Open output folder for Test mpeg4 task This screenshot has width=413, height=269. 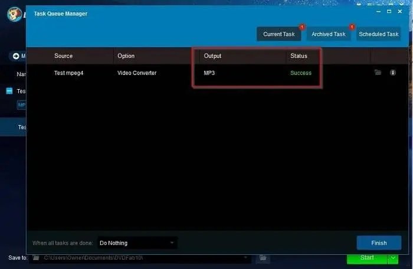click(x=378, y=73)
